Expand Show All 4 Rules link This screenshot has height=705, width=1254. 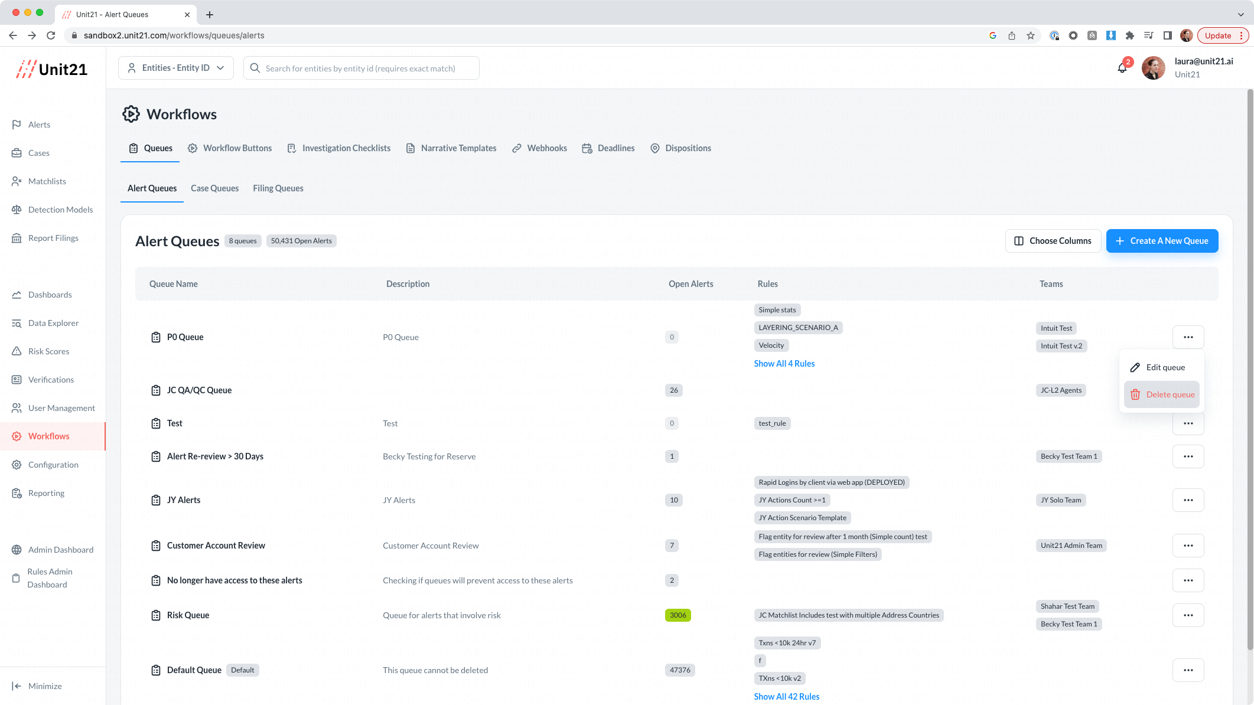point(784,364)
